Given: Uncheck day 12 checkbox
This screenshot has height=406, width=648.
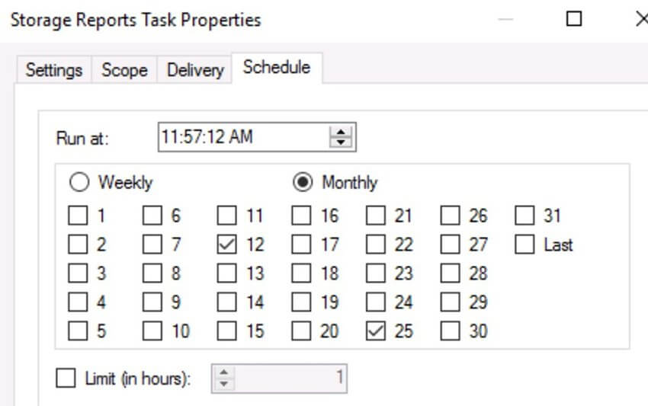Looking at the screenshot, I should point(227,245).
